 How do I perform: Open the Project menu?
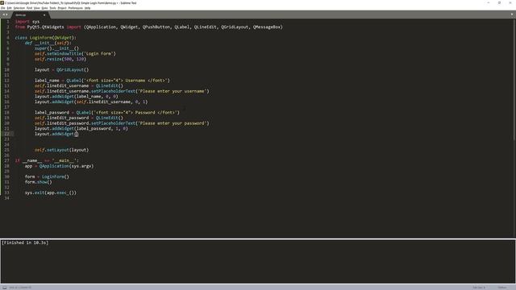tap(62, 8)
